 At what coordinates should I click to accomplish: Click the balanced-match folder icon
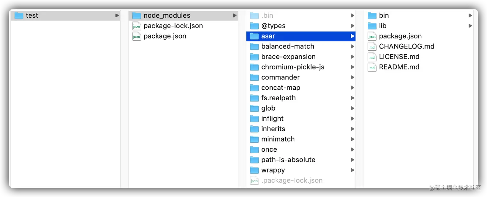coord(254,46)
